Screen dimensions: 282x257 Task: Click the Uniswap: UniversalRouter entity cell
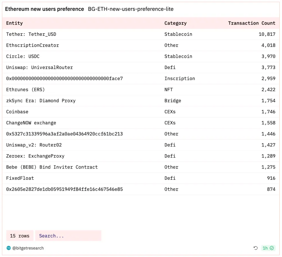click(39, 68)
